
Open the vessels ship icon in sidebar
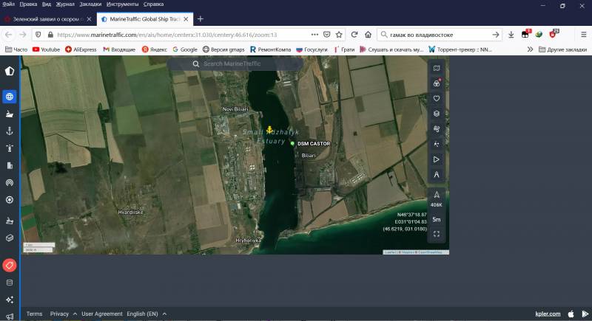[10, 114]
